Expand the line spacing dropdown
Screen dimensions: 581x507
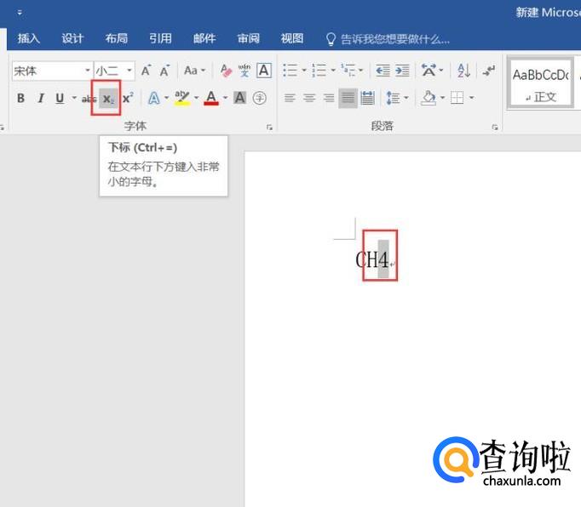(x=406, y=99)
